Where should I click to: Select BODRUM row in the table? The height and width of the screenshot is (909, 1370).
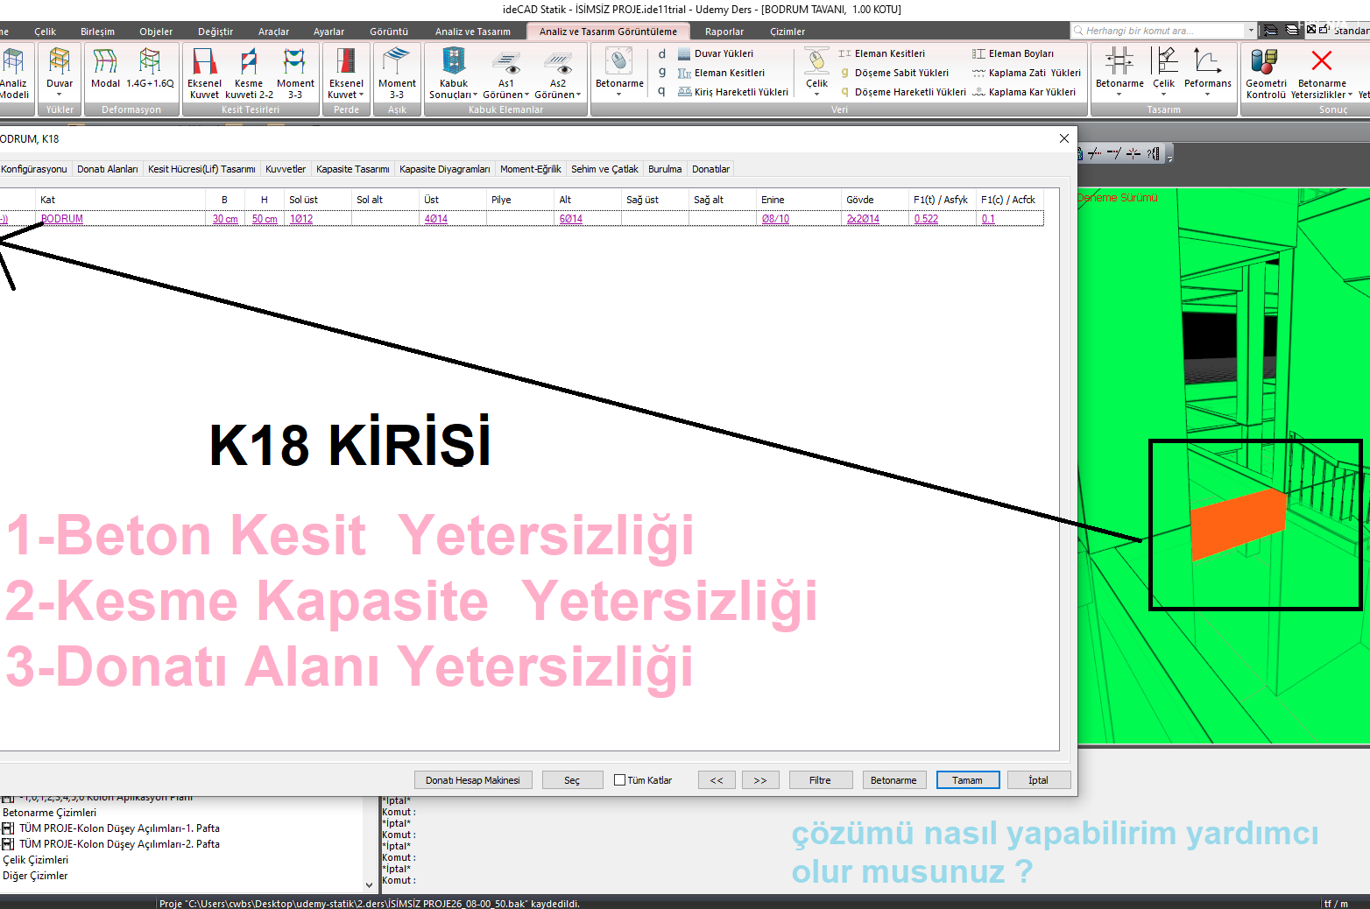tap(521, 219)
